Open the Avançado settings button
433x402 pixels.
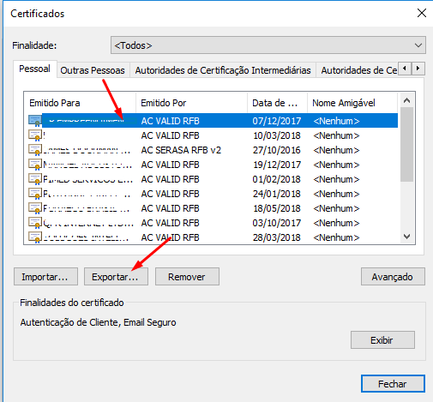[393, 277]
